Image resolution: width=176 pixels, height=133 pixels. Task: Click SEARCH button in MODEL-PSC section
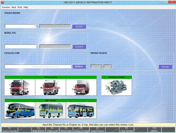click(79, 46)
